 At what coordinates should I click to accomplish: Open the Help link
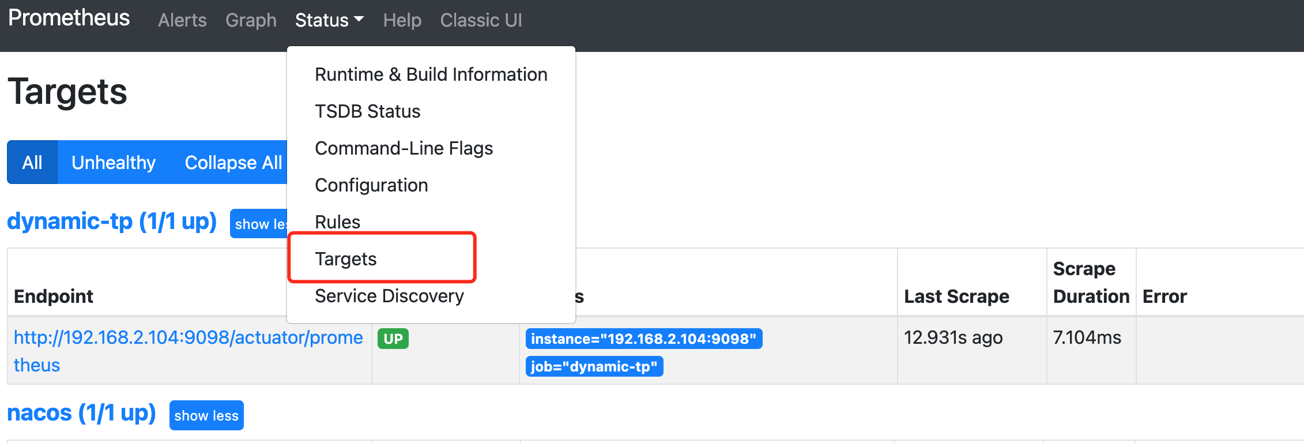pyautogui.click(x=402, y=20)
